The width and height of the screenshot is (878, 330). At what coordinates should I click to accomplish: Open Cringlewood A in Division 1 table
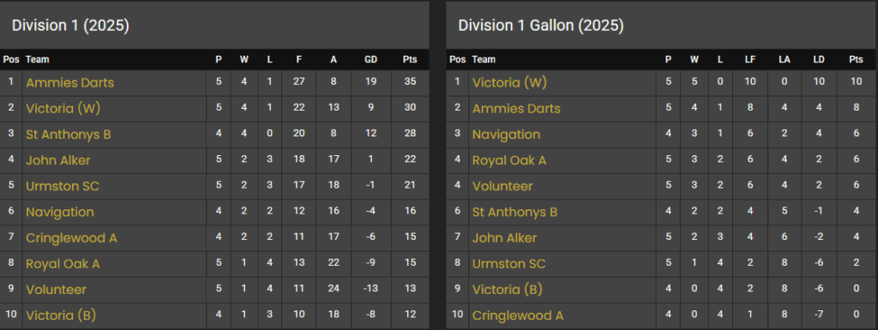coord(72,238)
